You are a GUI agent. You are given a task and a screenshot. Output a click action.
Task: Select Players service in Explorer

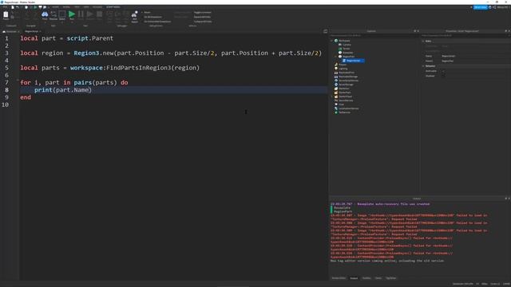click(343, 65)
